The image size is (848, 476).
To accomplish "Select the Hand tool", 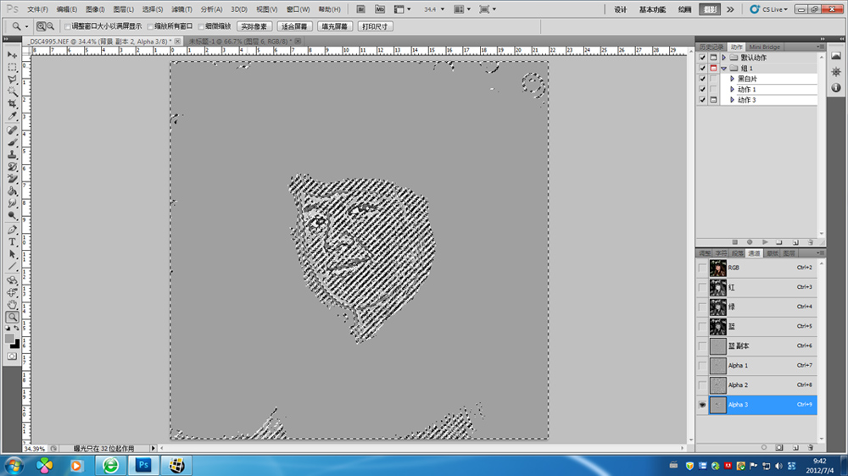I will (x=13, y=304).
